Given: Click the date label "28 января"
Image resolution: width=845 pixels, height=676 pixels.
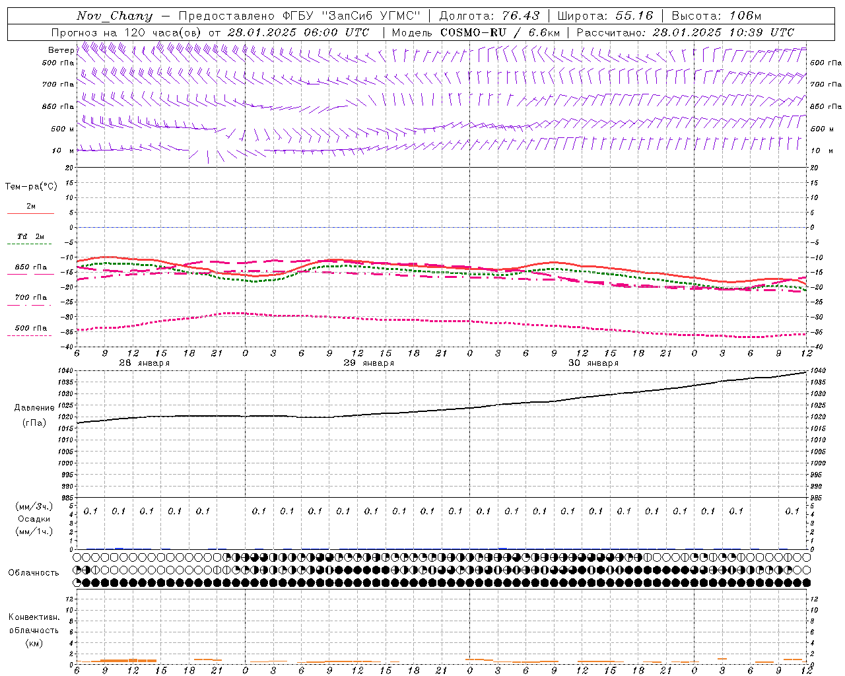Looking at the screenshot, I should (x=144, y=363).
